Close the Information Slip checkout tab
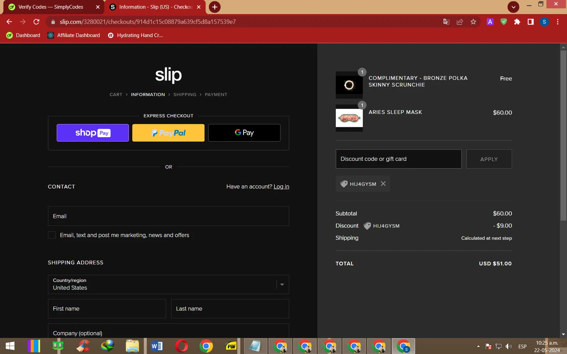Screen dimensions: 567x354 [199, 7]
